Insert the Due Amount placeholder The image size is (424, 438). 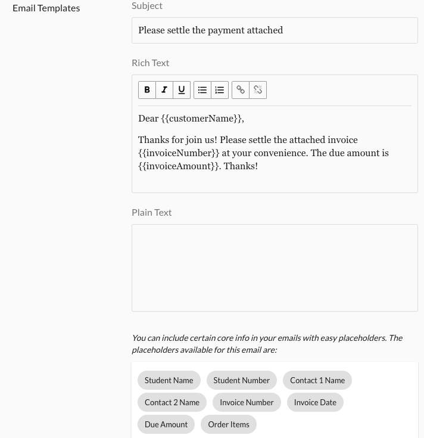point(166,424)
